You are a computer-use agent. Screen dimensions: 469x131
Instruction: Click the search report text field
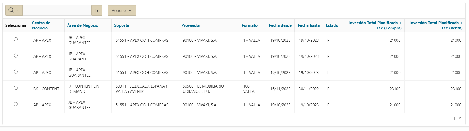tap(57, 10)
